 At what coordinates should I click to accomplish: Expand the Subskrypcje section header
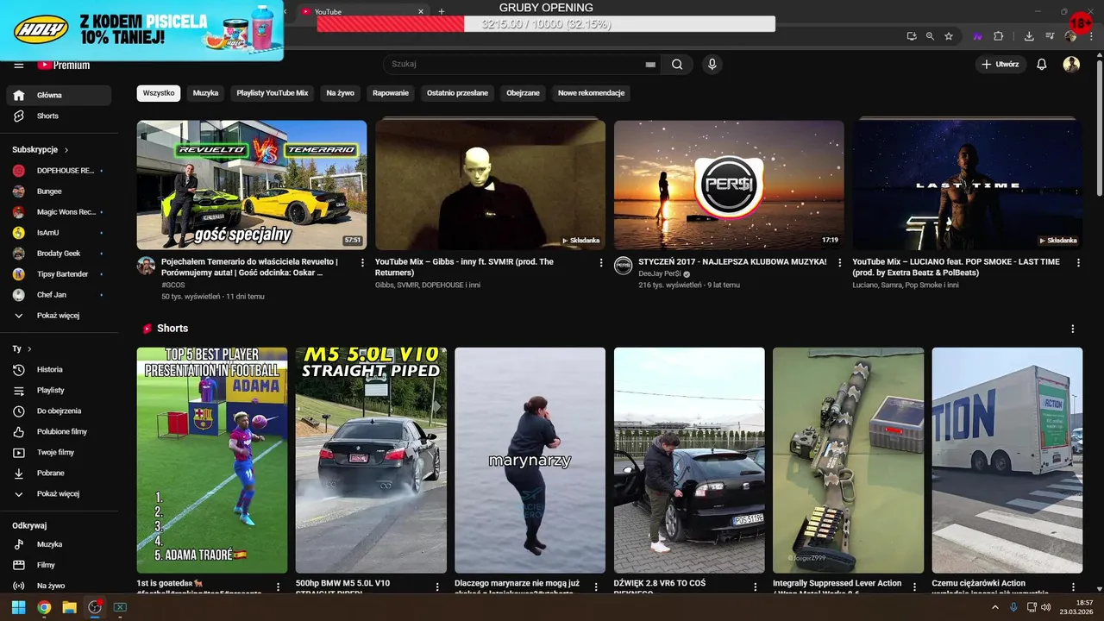tap(41, 149)
